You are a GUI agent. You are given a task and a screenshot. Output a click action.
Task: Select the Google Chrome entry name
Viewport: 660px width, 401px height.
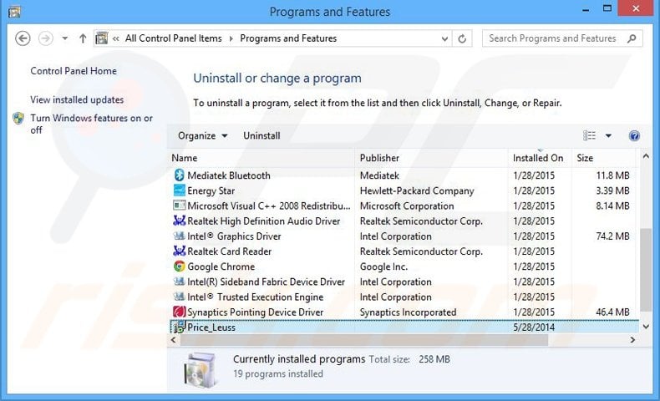221,266
